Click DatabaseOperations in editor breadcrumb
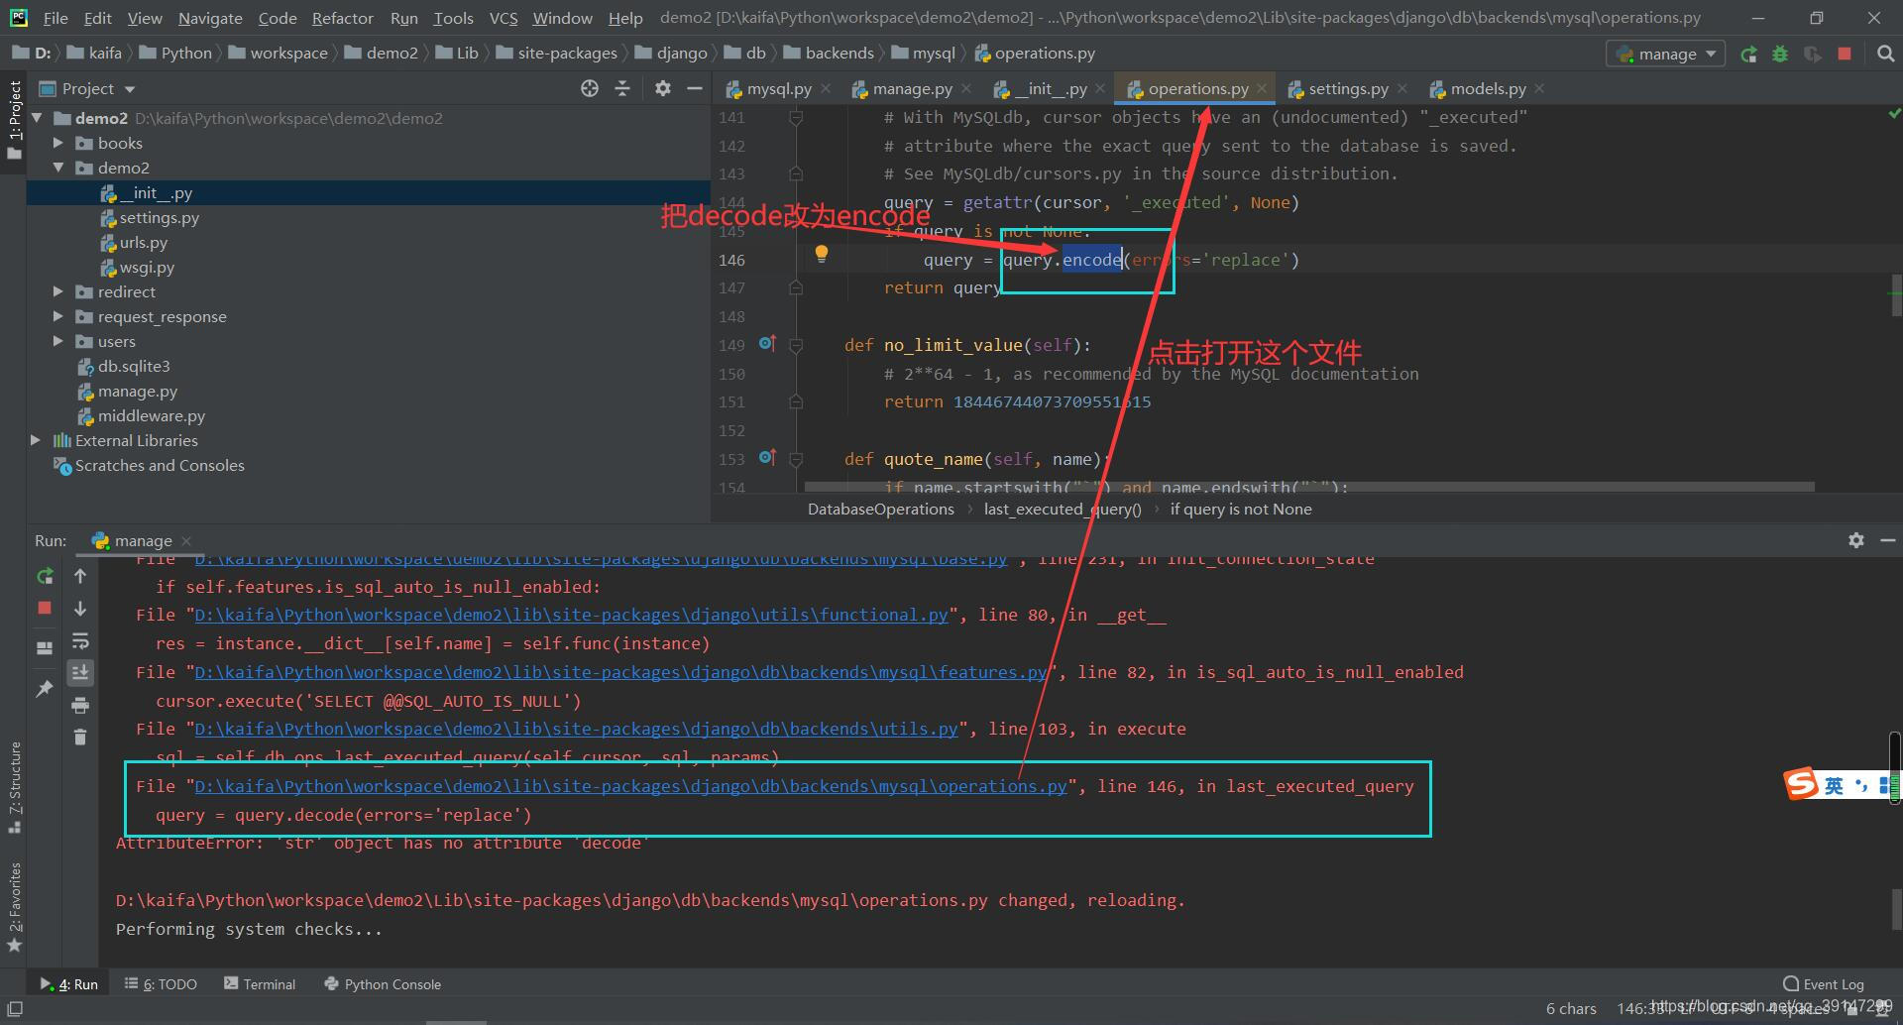 point(880,509)
